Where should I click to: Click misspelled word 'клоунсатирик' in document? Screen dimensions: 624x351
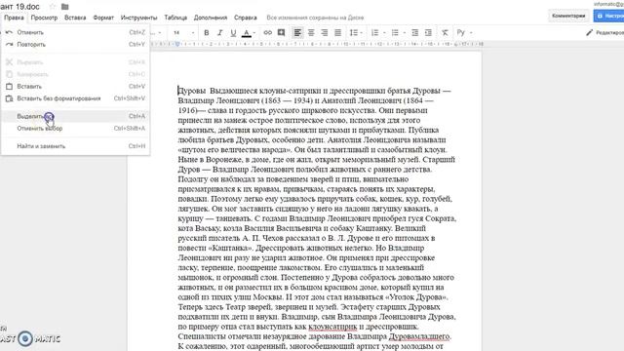(333, 327)
